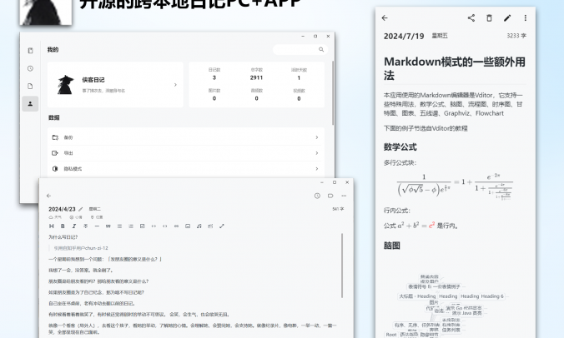Click the 数学公式 heading
Screen dimensions: 564x338
(x=400, y=147)
